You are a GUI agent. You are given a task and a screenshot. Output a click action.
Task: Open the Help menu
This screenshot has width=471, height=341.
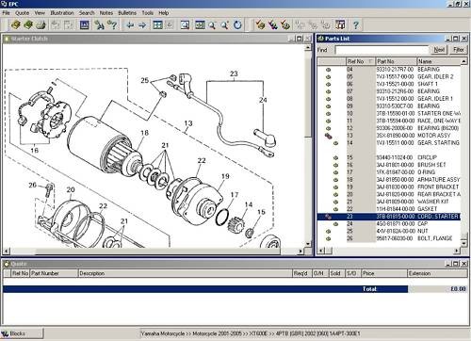164,13
